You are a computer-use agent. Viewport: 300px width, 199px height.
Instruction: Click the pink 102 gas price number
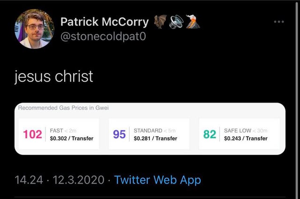[32, 134]
